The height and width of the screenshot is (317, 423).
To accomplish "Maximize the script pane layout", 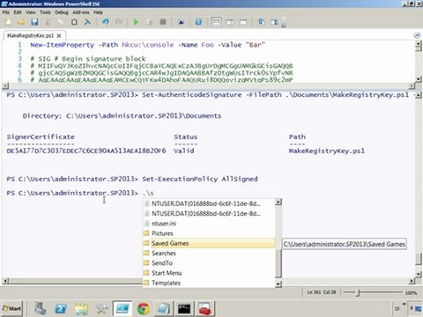I will point(243,22).
